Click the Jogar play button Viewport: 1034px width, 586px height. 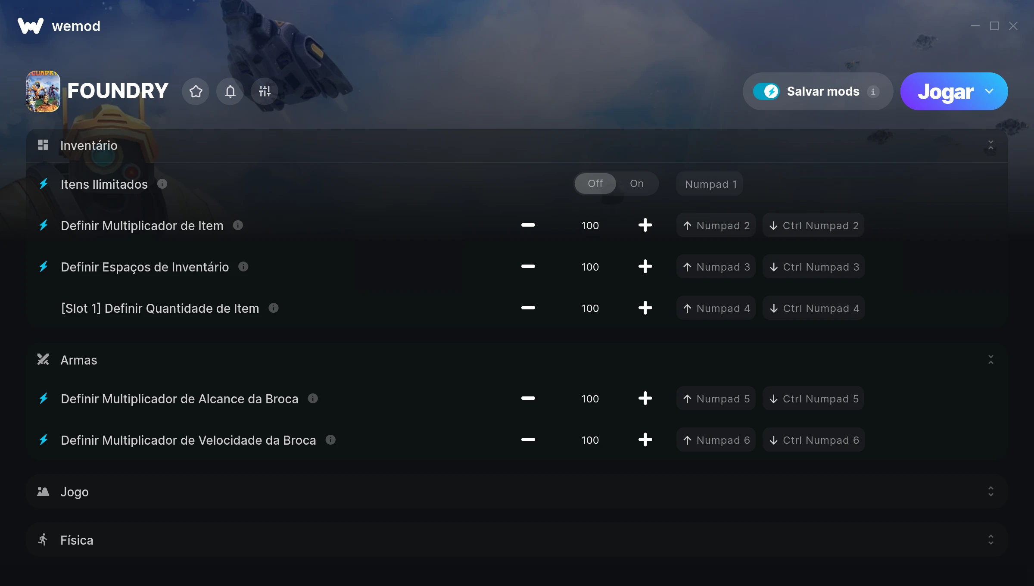[x=945, y=91]
